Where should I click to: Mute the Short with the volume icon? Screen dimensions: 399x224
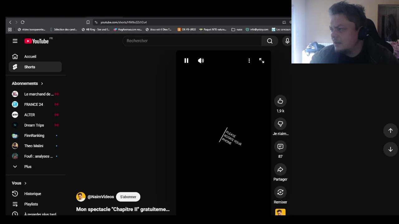201,61
